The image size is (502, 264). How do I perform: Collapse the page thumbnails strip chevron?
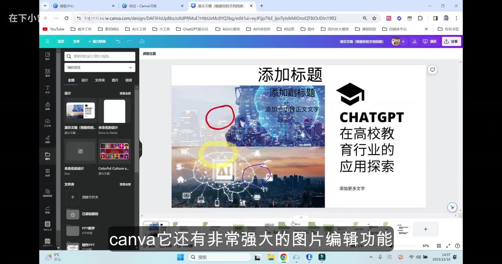[x=301, y=217]
